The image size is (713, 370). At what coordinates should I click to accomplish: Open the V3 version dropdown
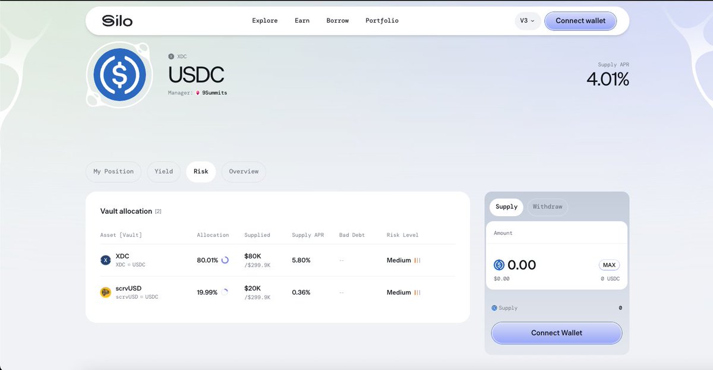[x=527, y=21]
